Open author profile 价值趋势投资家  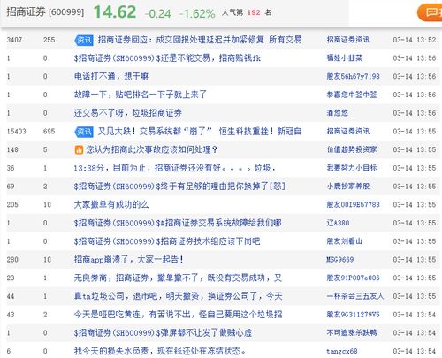pyautogui.click(x=352, y=149)
